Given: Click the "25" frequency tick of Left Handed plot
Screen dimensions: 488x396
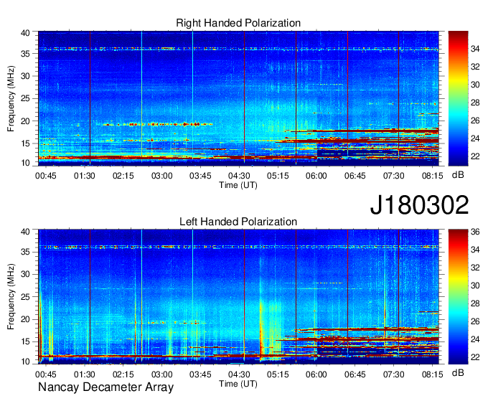Looking at the screenshot, I should pyautogui.click(x=25, y=297).
